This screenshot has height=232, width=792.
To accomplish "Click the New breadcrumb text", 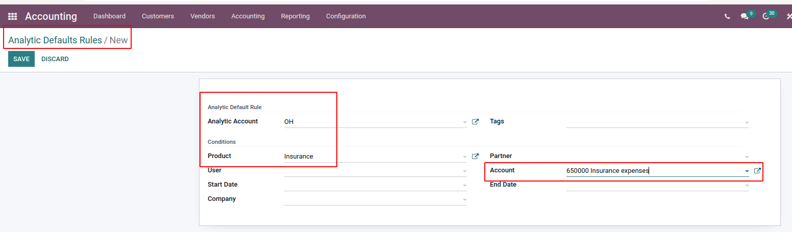I will pos(119,40).
